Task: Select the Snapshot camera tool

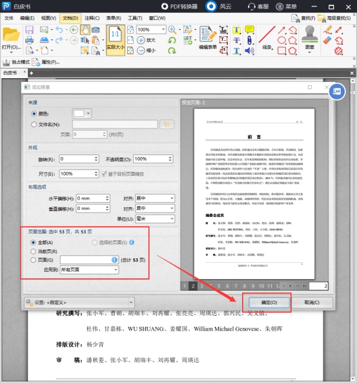Action: [x=96, y=30]
